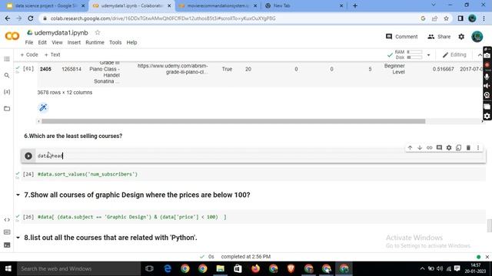The image size is (492, 276).
Task: Open browser side panel icon
Action: pyautogui.click(x=460, y=18)
